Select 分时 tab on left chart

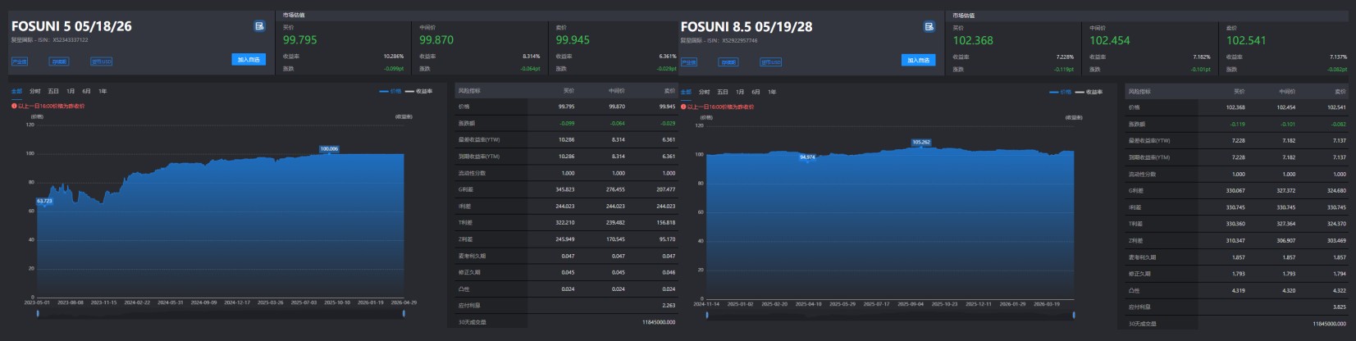[34, 91]
